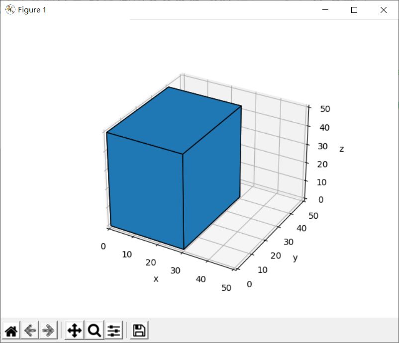Screen dimensions: 399x343
Task: Click x-axis tick label 50
Action: 226,288
